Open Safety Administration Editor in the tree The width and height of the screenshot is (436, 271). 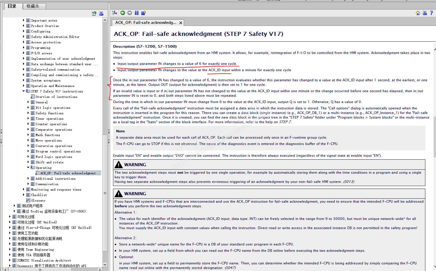[x=55, y=37]
